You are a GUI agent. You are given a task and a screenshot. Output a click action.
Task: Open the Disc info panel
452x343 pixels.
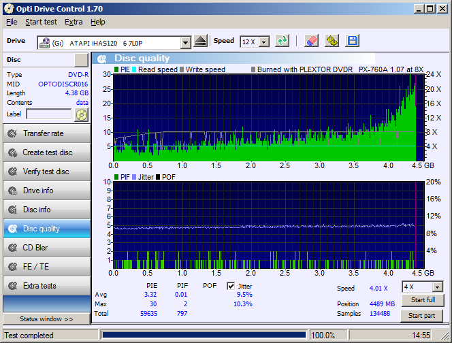click(47, 210)
